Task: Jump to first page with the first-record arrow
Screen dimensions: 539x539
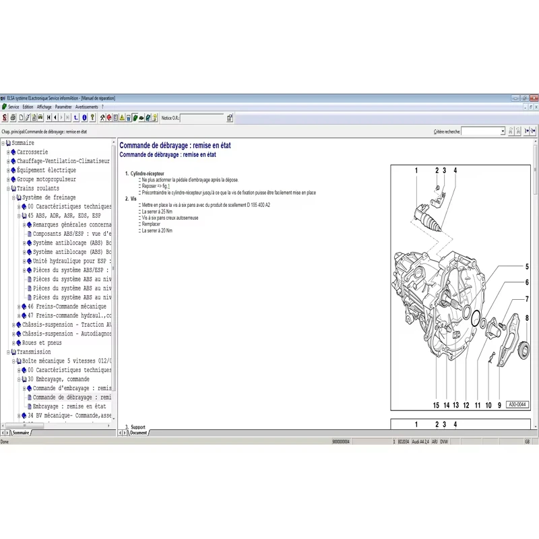Action: (x=49, y=118)
